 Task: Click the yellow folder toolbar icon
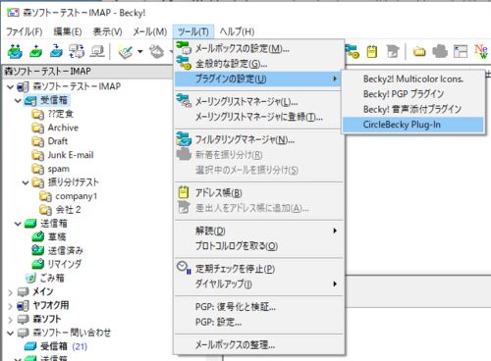pos(419,52)
